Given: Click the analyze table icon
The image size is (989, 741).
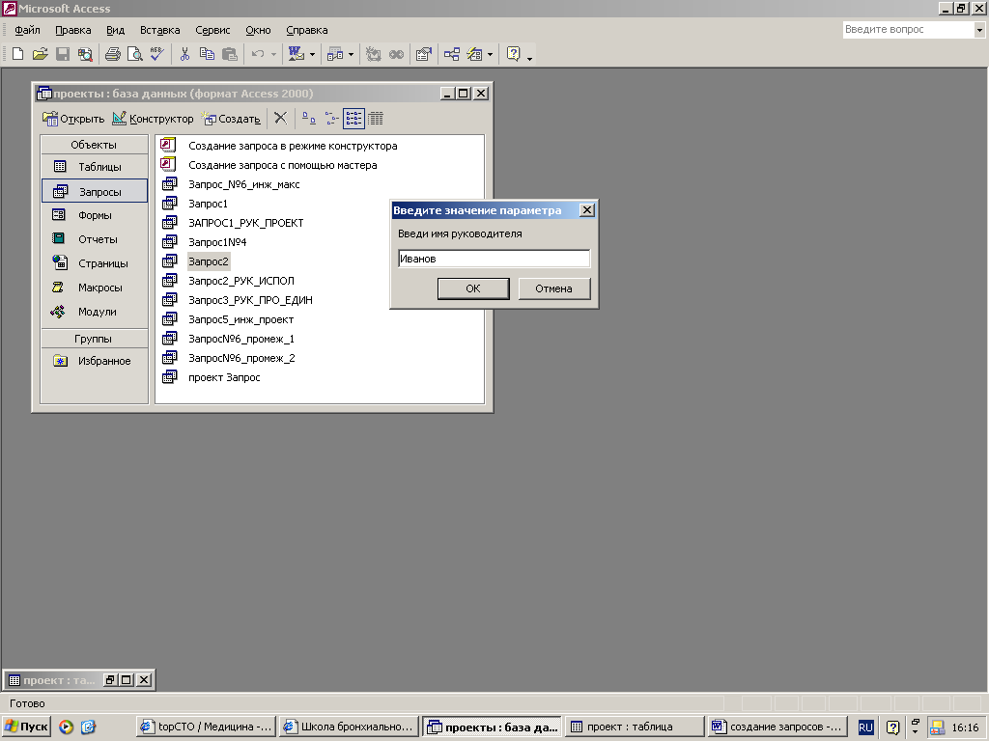Looking at the screenshot, I should click(x=335, y=54).
